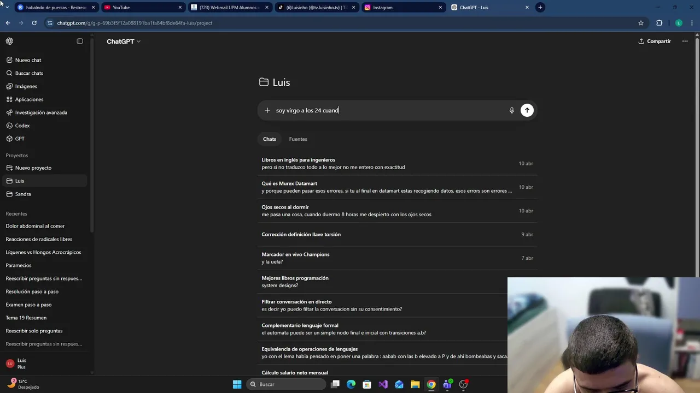
Task: Open chat Equivalencia de operaciones de lenguajes
Action: coord(382,353)
